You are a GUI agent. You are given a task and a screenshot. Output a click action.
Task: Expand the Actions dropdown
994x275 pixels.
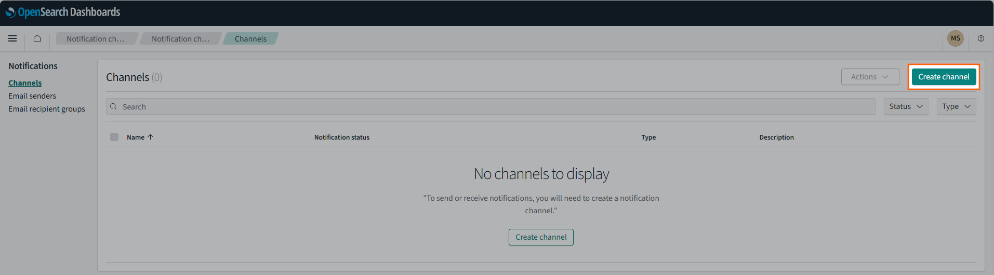coord(870,77)
